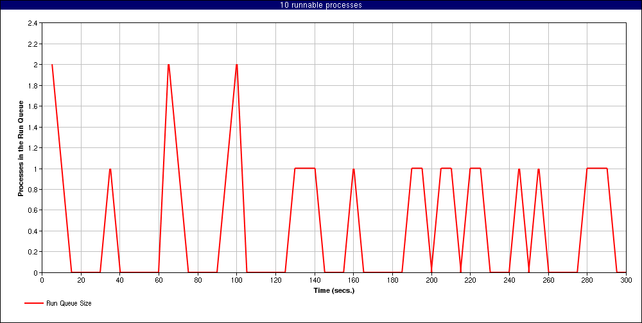Click the y-axis tick value 2.4
Viewport: 642px width, 323px height.
point(32,23)
